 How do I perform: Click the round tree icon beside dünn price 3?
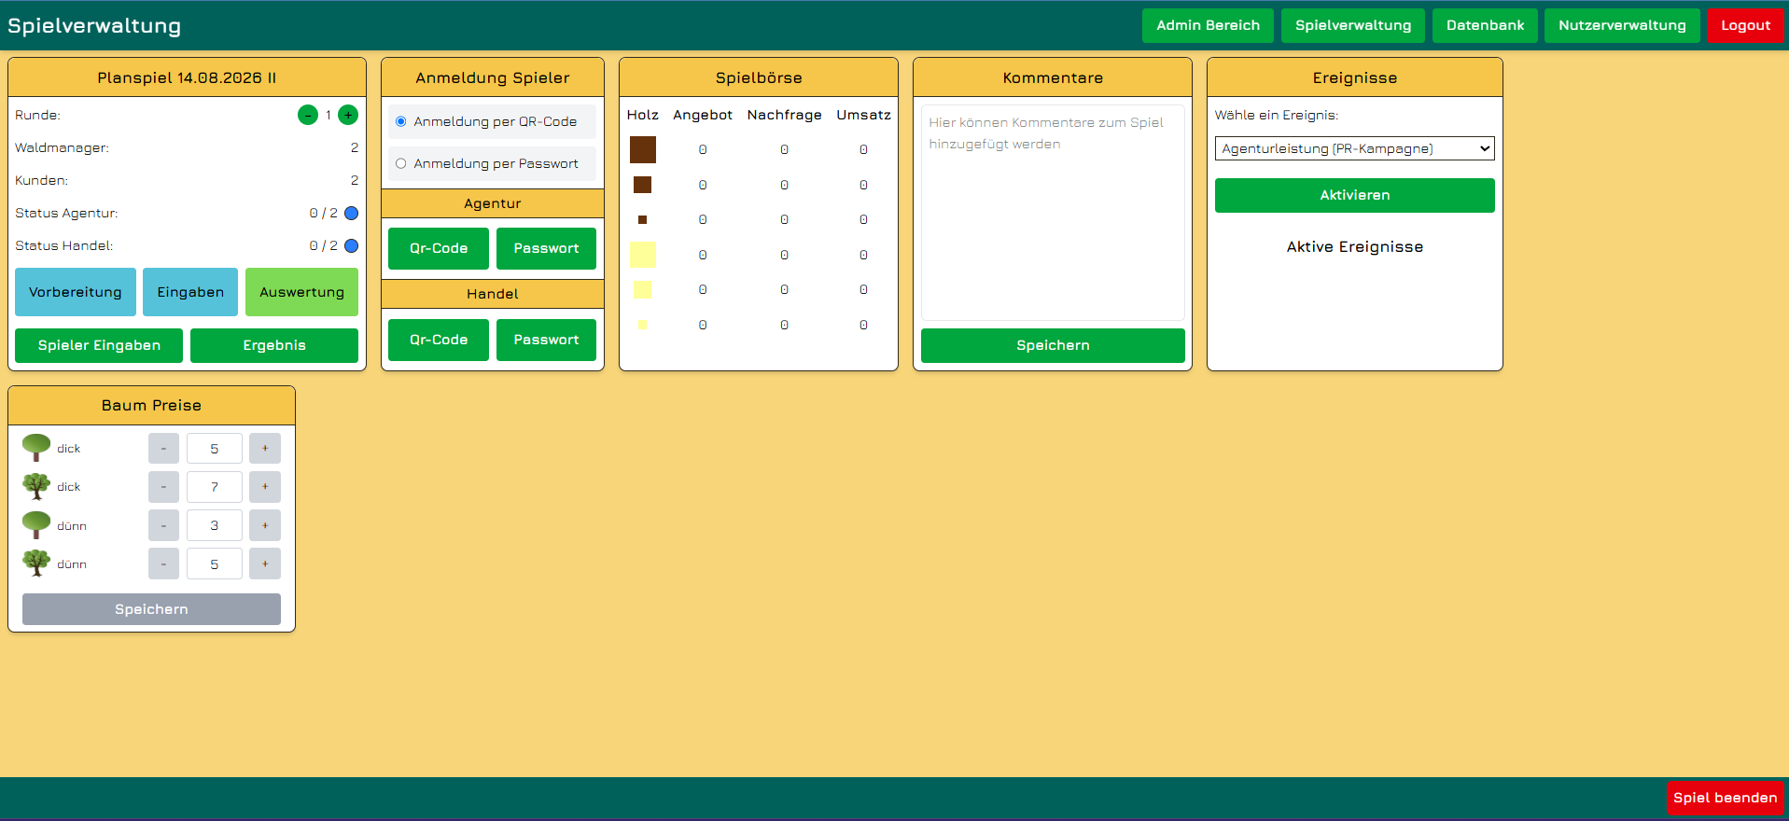pyautogui.click(x=36, y=525)
